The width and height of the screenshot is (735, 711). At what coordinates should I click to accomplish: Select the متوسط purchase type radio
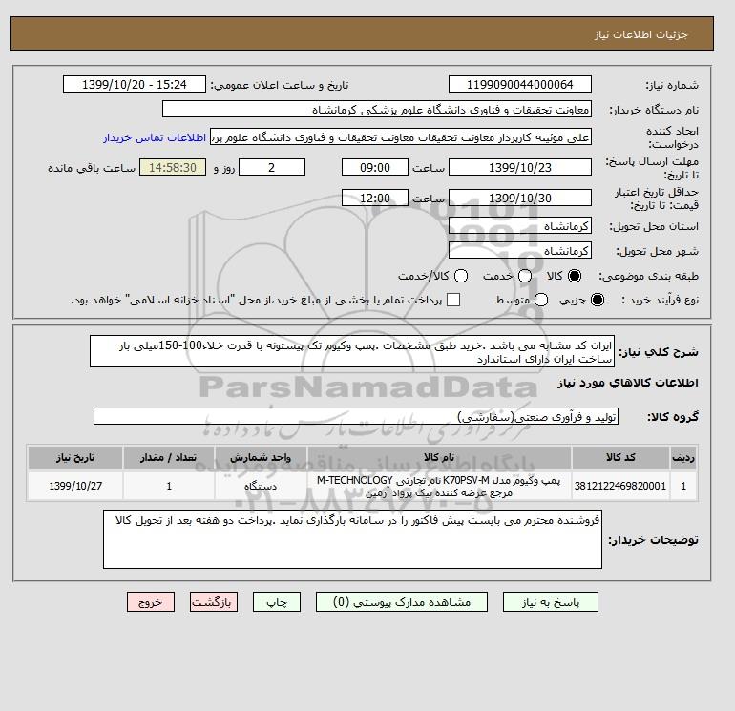point(541,300)
